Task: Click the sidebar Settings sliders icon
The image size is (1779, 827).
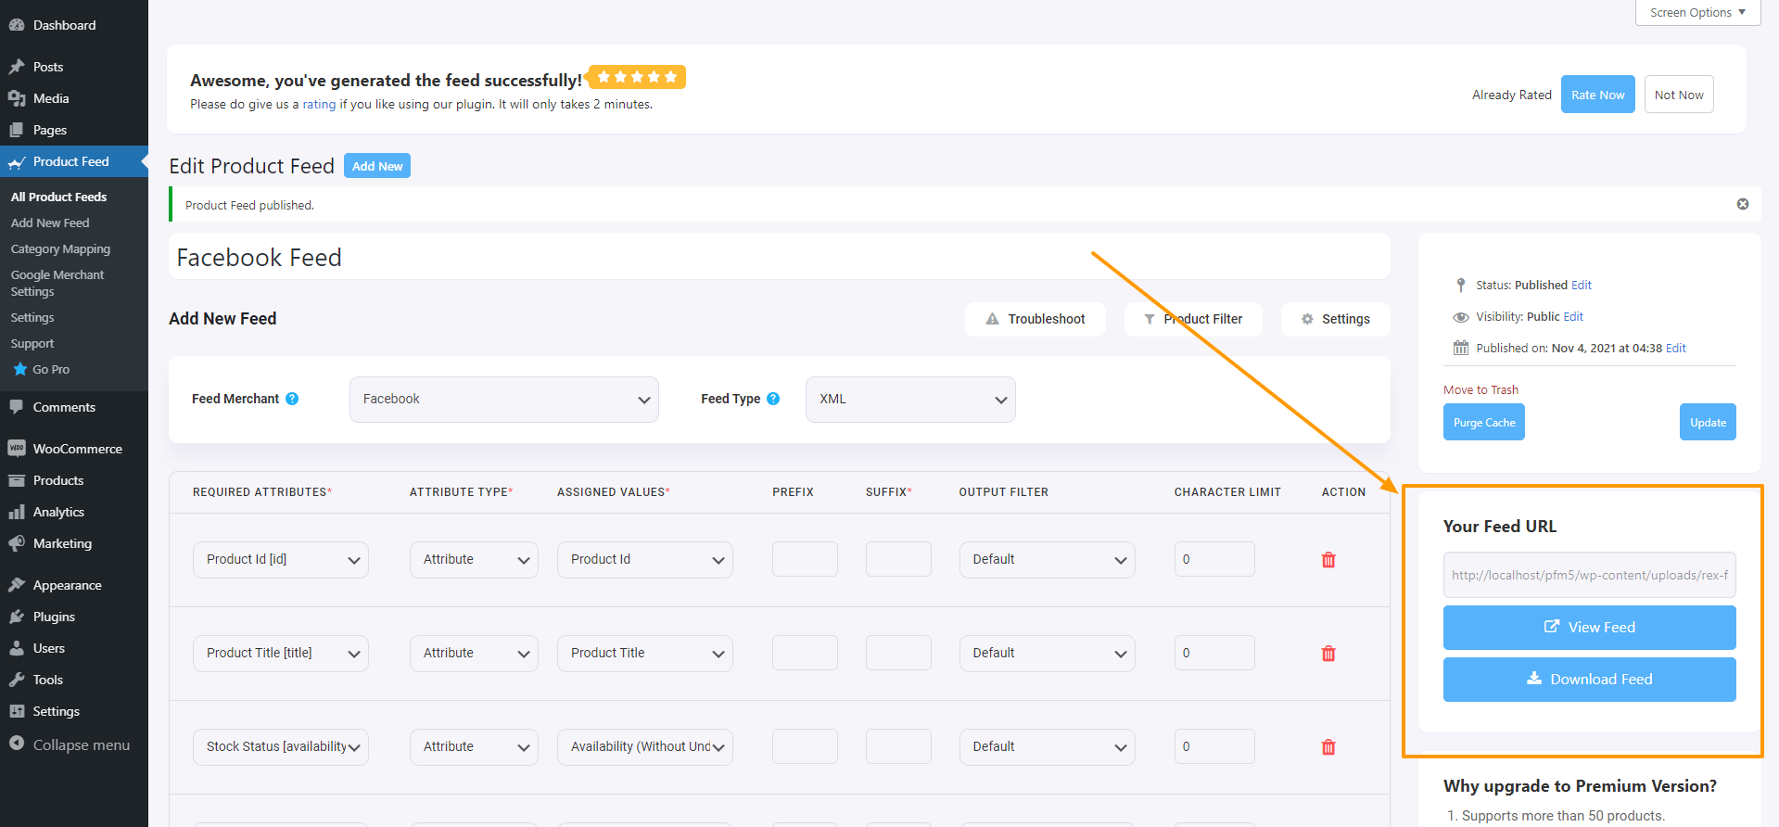Action: coord(17,711)
